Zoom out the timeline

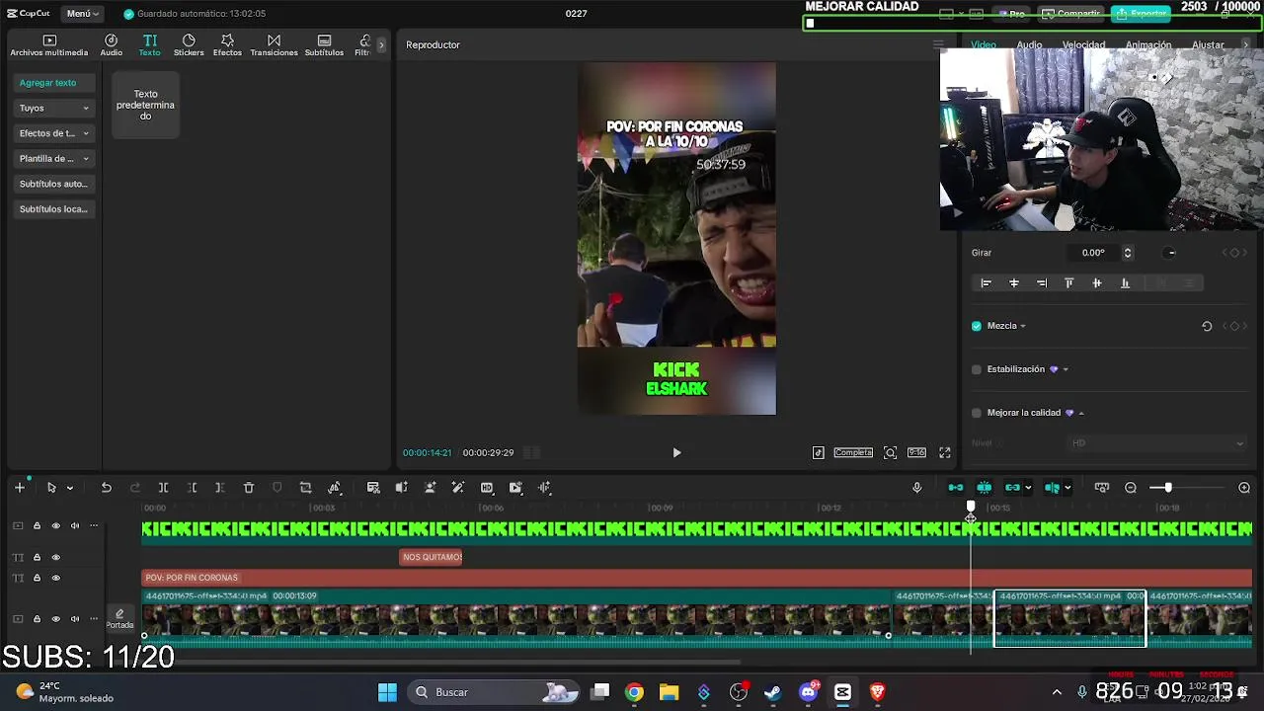tap(1131, 488)
